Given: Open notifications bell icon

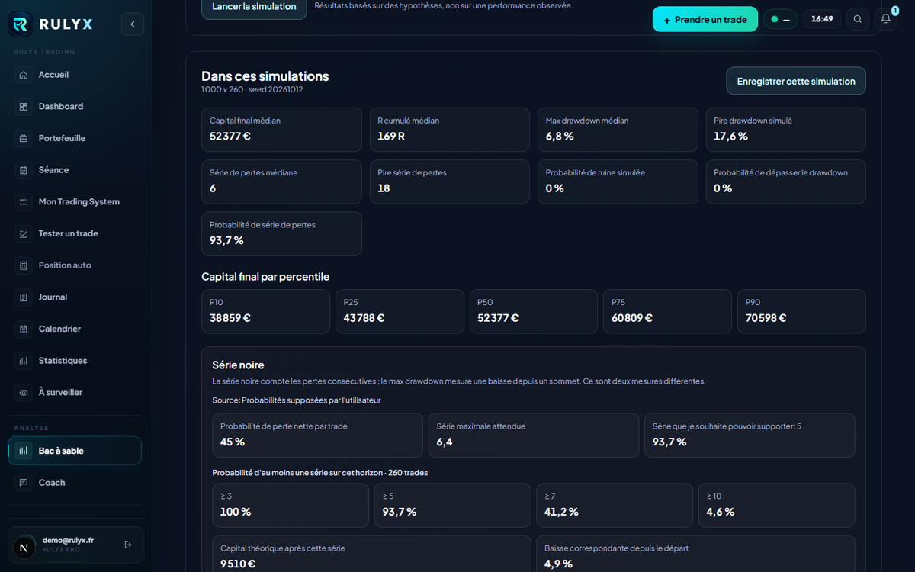Looking at the screenshot, I should point(885,19).
